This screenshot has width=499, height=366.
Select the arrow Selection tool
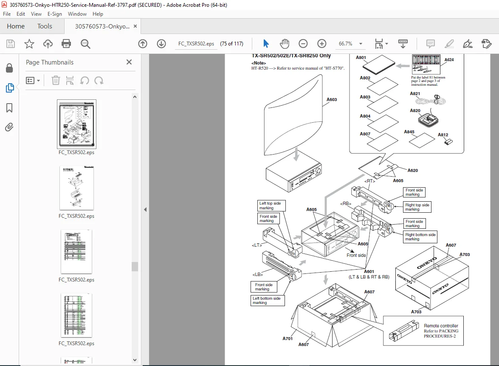pyautogui.click(x=266, y=44)
